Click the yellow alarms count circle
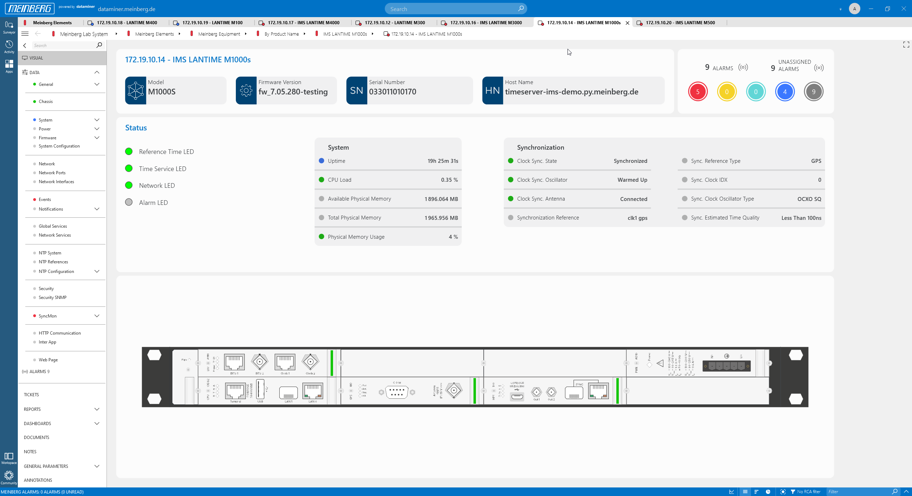Image resolution: width=912 pixels, height=496 pixels. (726, 92)
